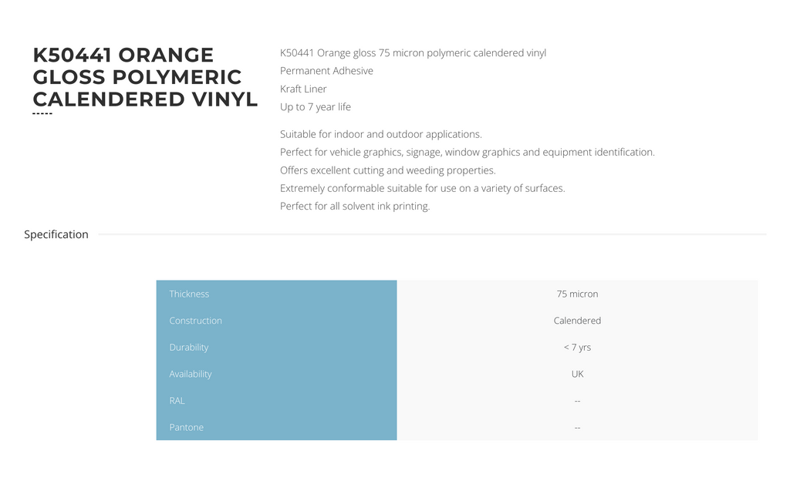The height and width of the screenshot is (481, 790).
Task: Select the Construction row label
Action: click(x=195, y=321)
